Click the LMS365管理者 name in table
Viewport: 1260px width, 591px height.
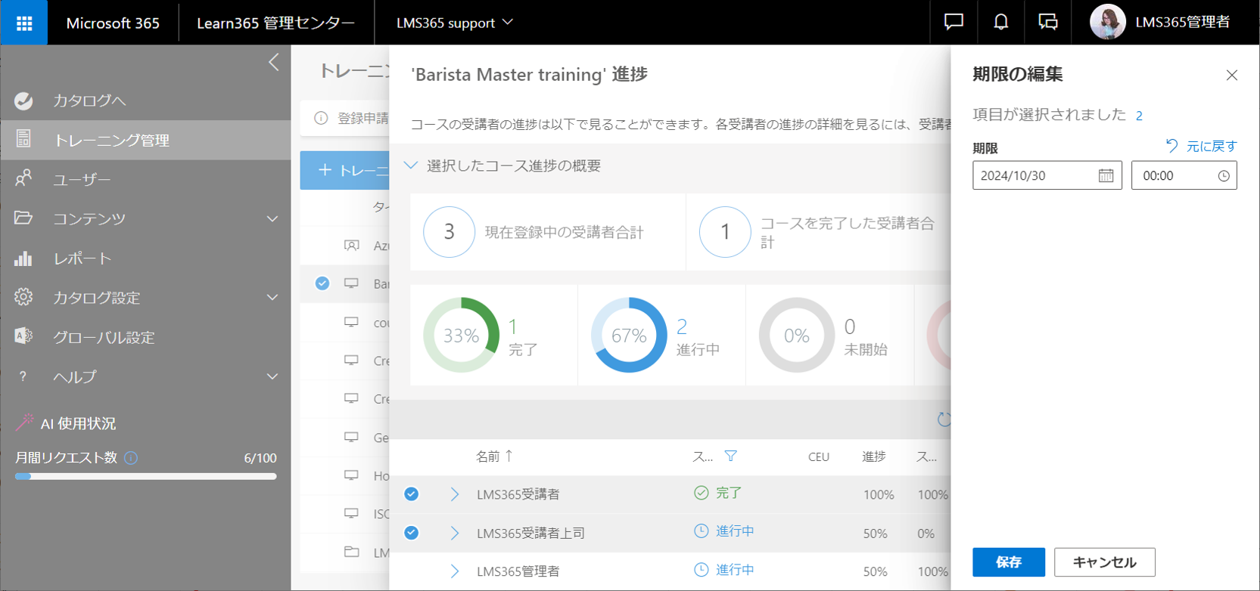click(x=518, y=571)
